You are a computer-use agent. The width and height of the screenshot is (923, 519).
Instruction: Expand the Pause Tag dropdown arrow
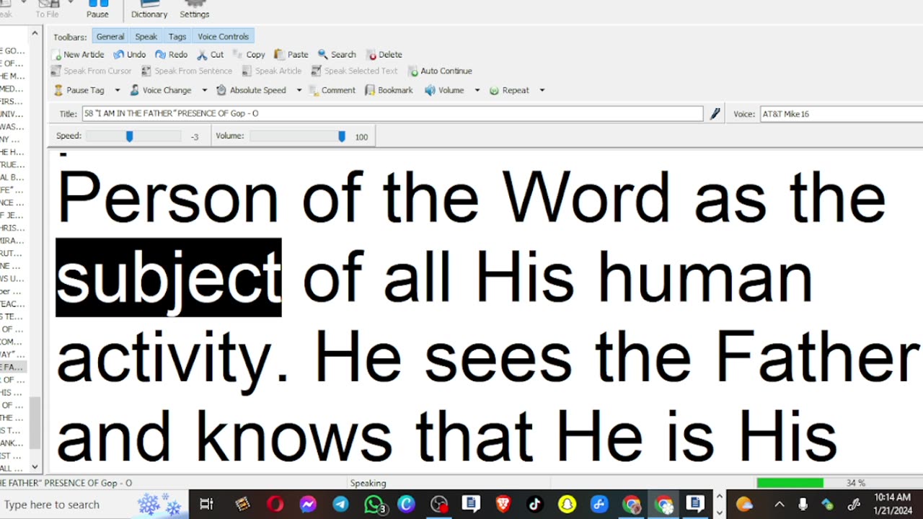tap(118, 90)
